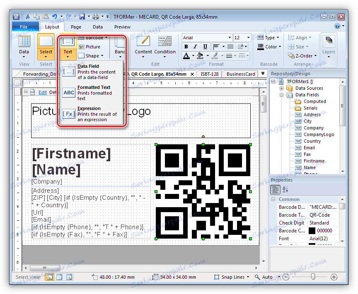
Task: Expand the Data Sources tree node
Action: tap(282, 88)
